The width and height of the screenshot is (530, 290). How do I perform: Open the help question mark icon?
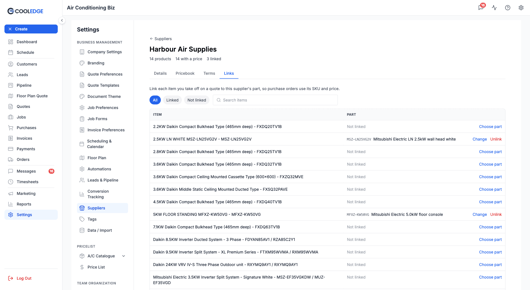tap(508, 8)
